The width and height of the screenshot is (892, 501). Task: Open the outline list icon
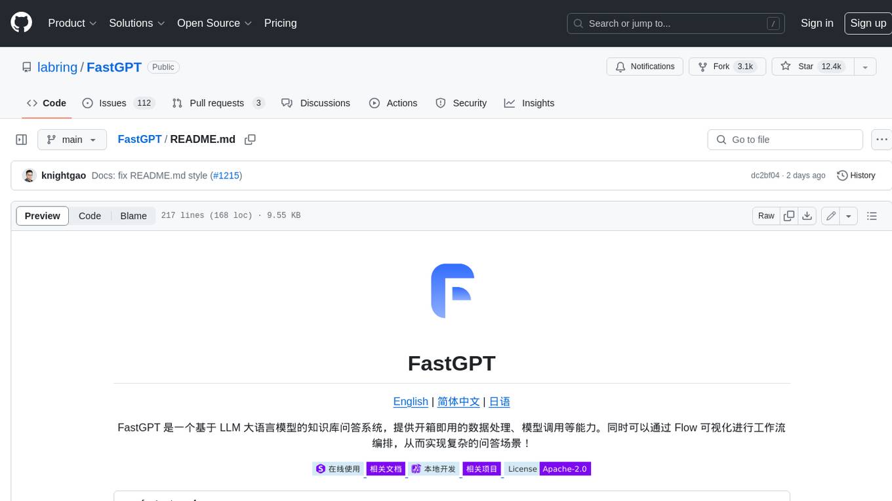pyautogui.click(x=872, y=216)
